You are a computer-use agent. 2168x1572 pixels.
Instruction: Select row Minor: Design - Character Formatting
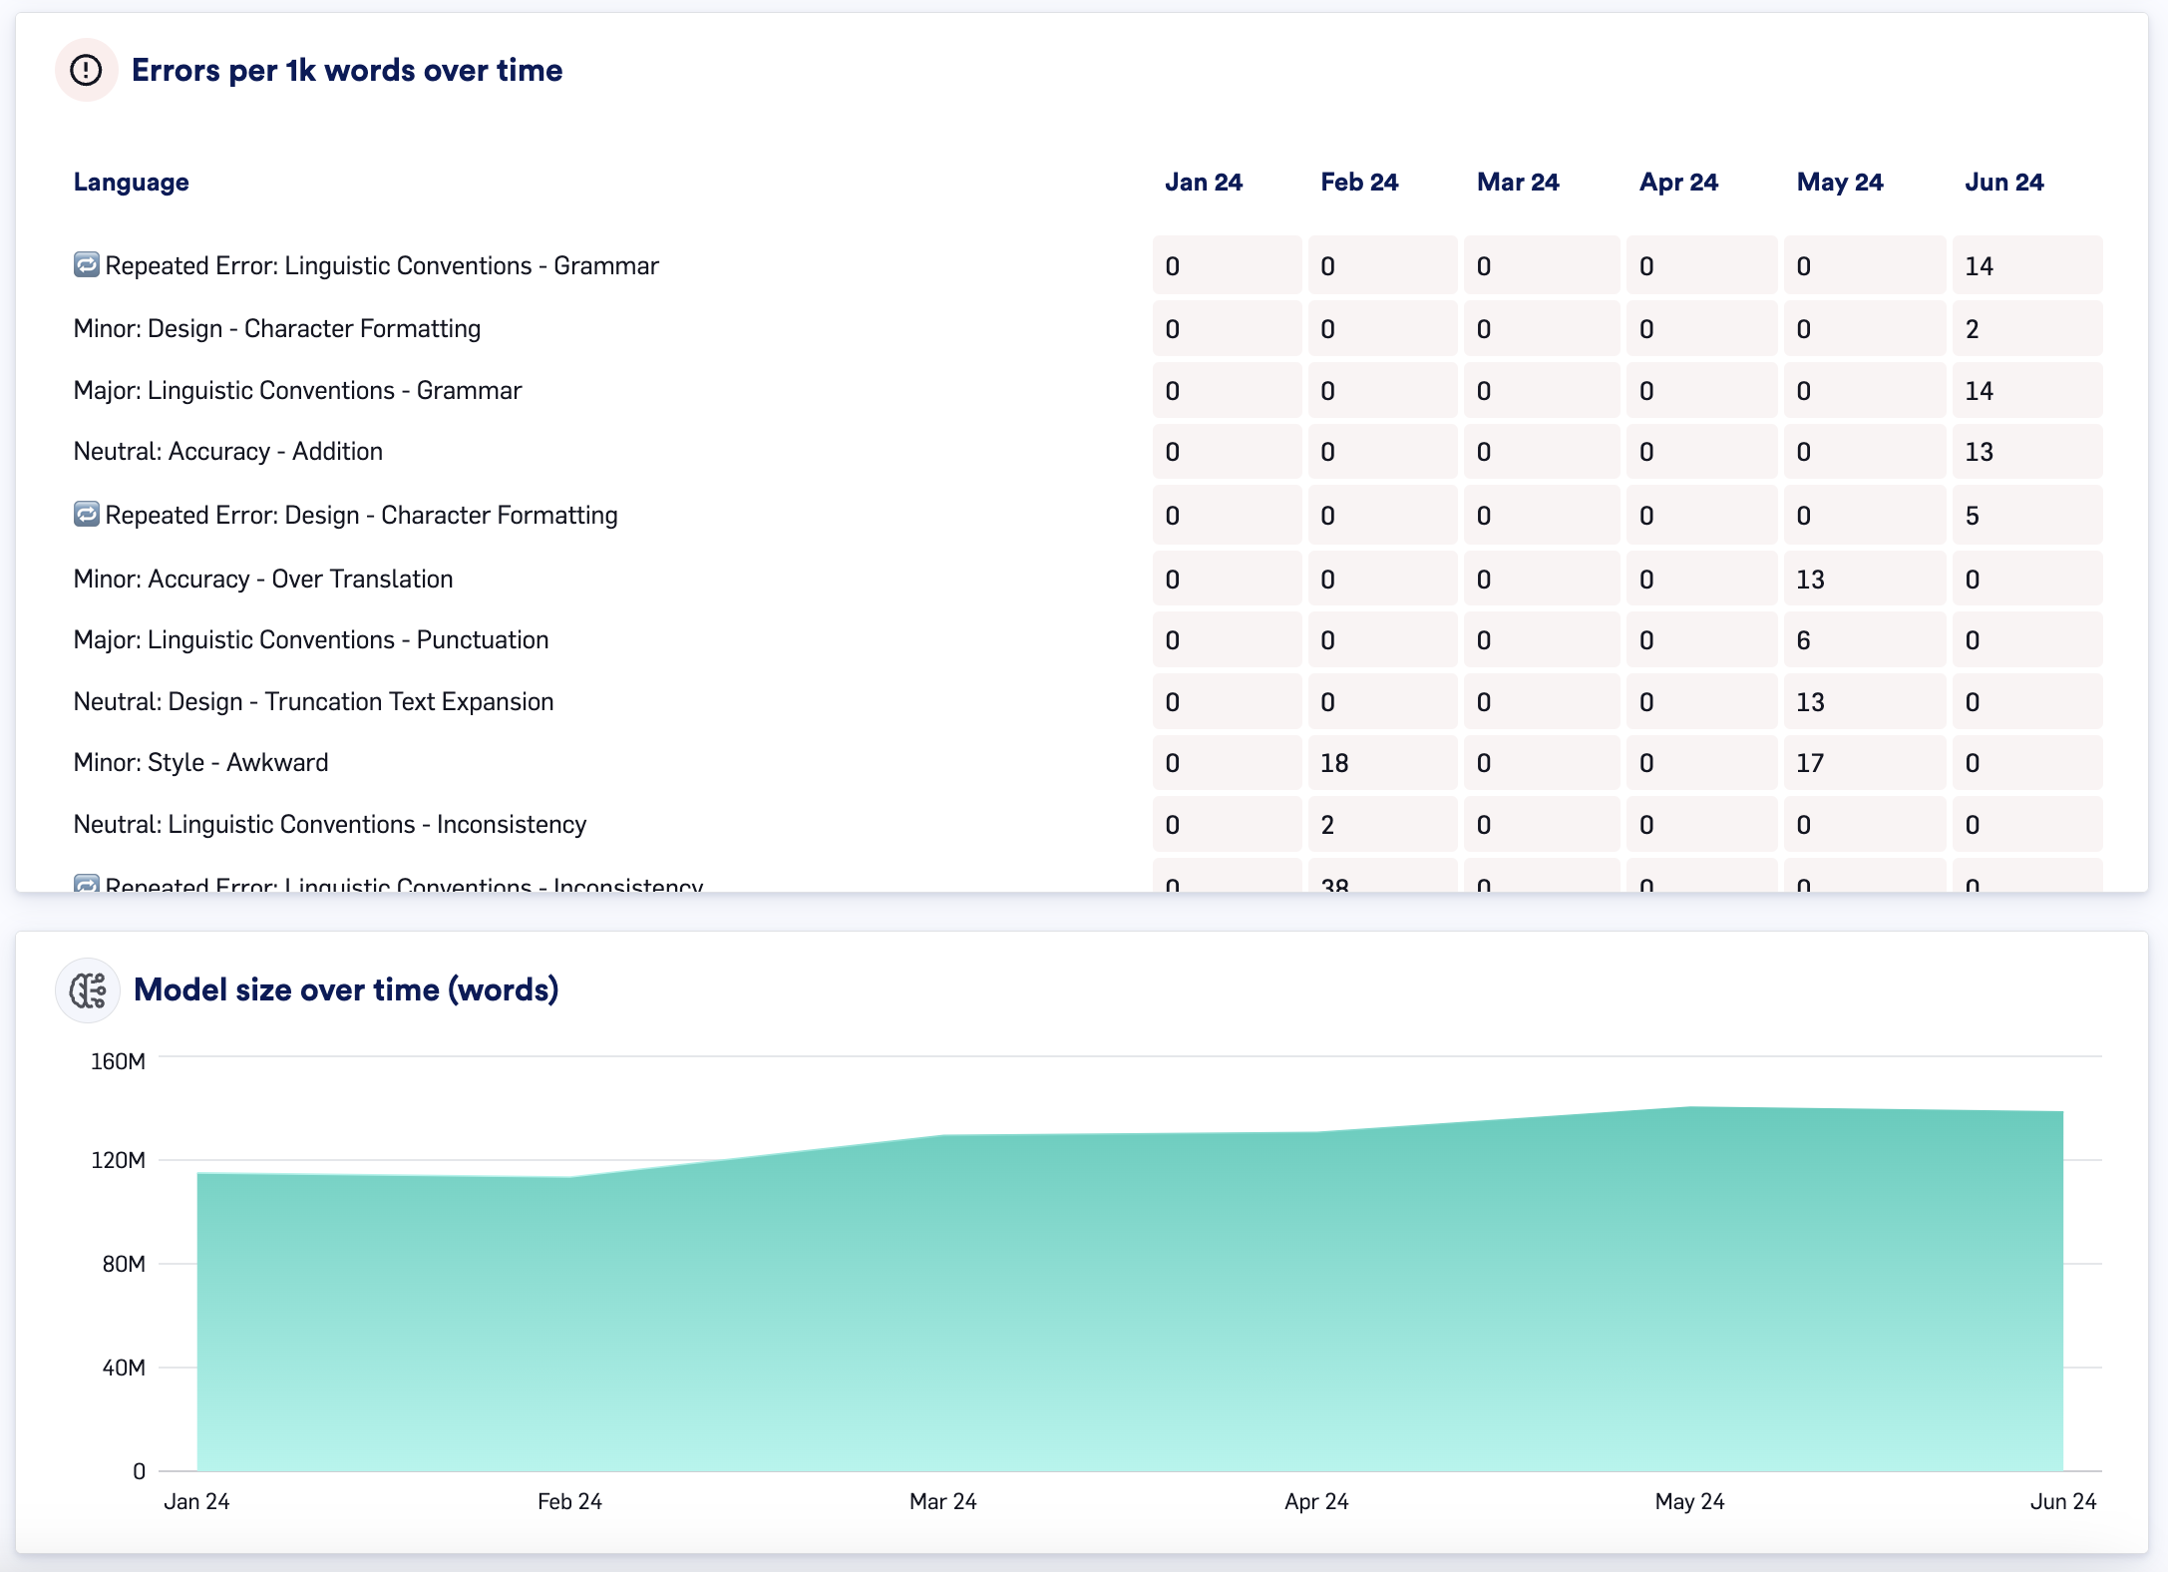[1087, 328]
